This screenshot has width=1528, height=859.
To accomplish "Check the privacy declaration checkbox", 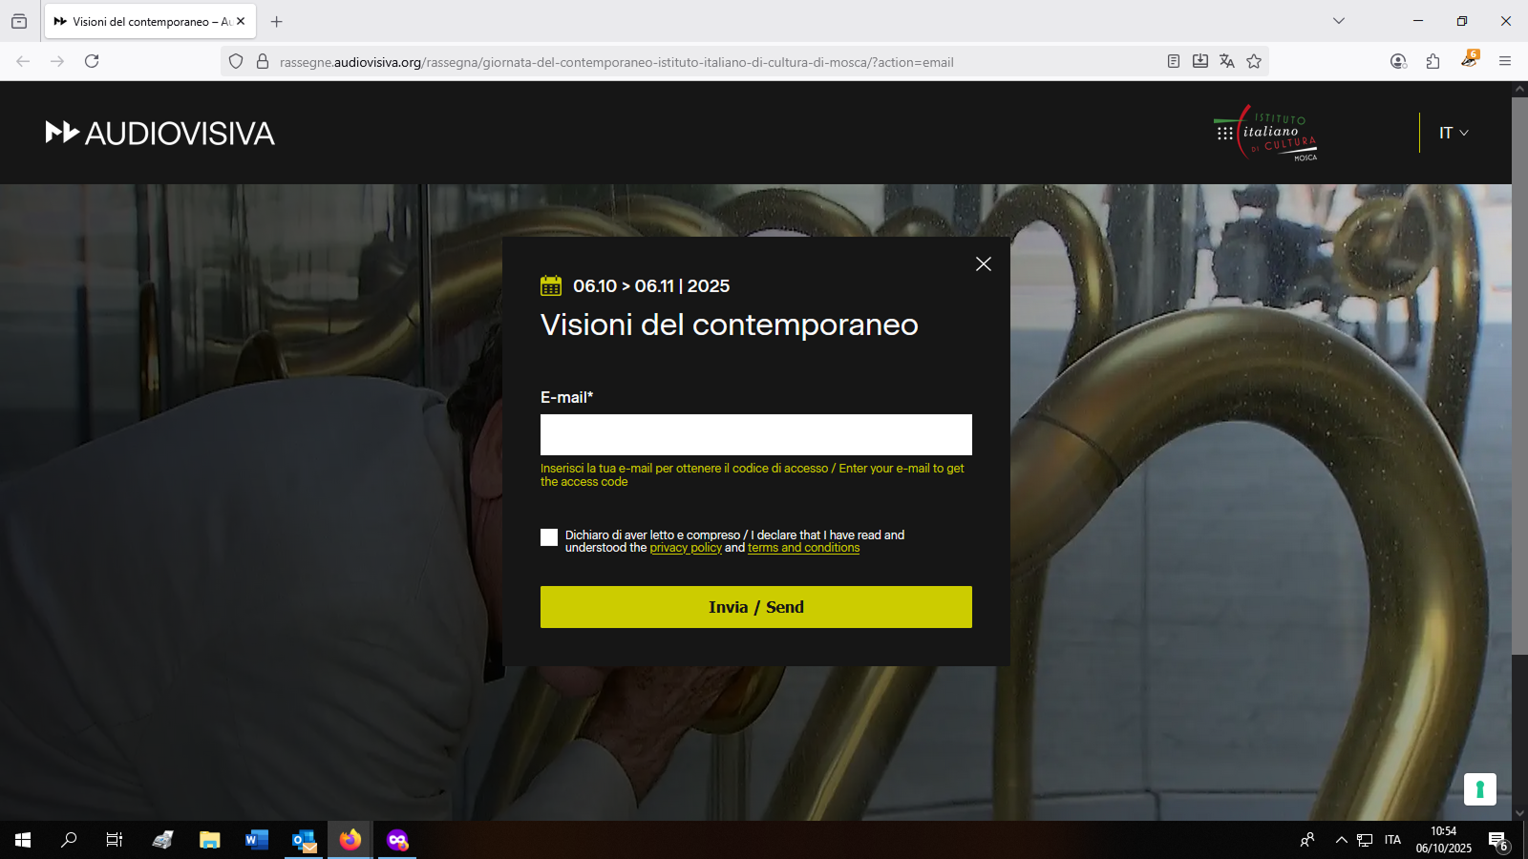I will click(x=549, y=537).
